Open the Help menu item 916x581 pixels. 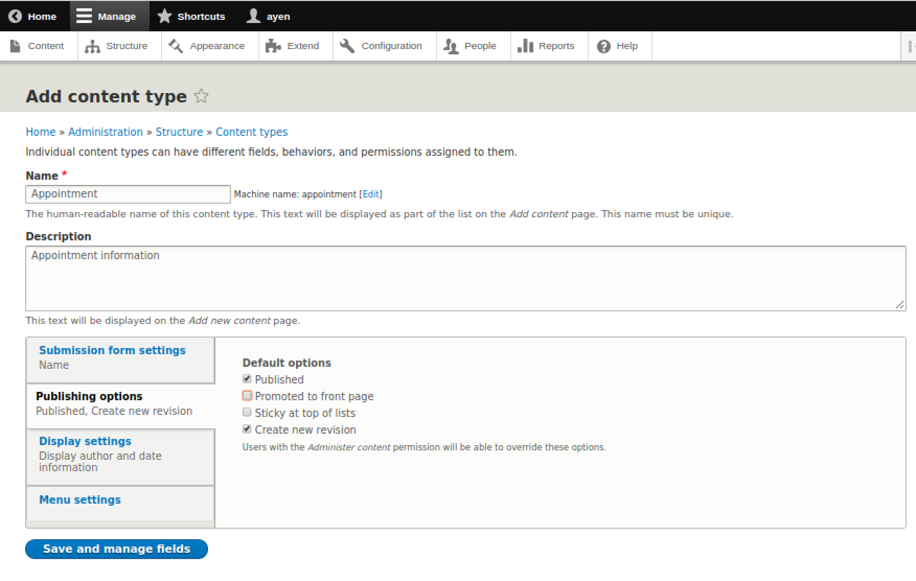620,46
